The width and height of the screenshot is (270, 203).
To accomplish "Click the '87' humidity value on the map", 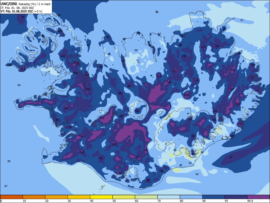I will [x=6, y=186].
